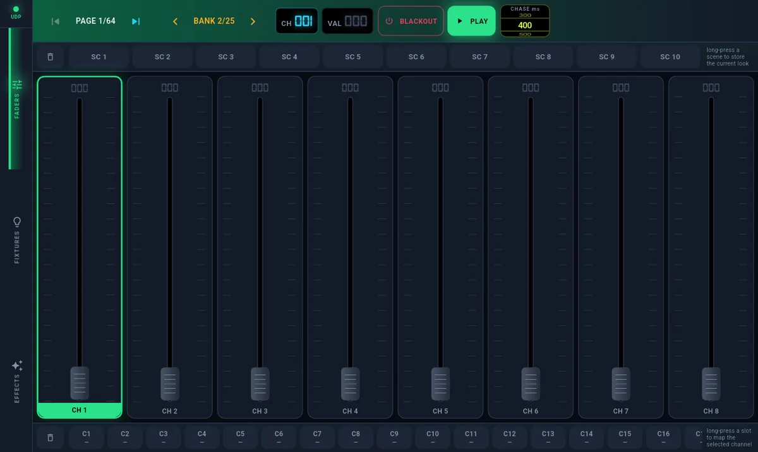Recall scene SC 1
Viewport: 758px width, 452px height.
(99, 57)
